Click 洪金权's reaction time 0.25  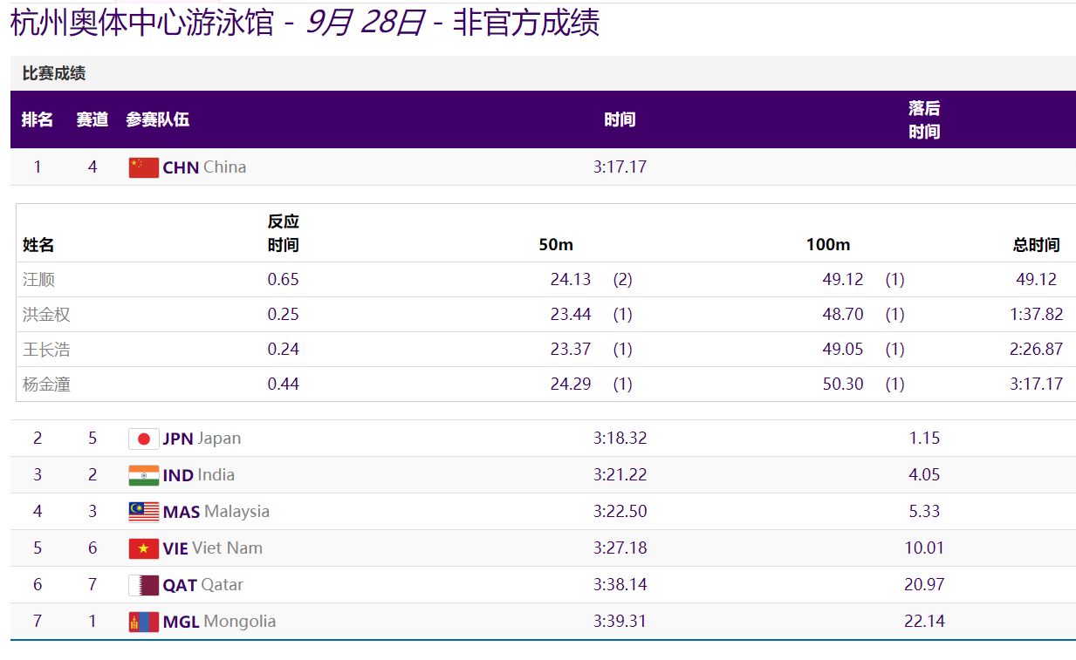pyautogui.click(x=284, y=315)
